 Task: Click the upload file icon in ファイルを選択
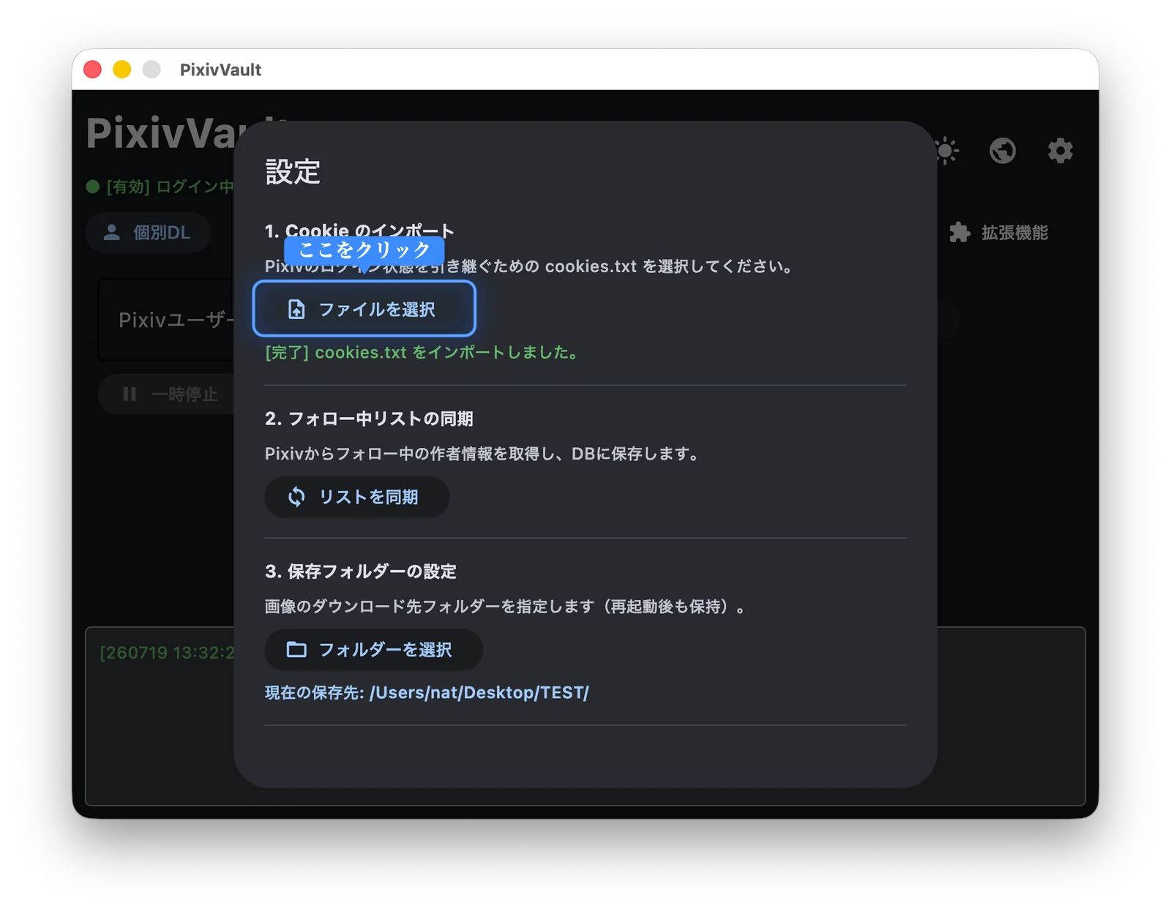(x=296, y=310)
